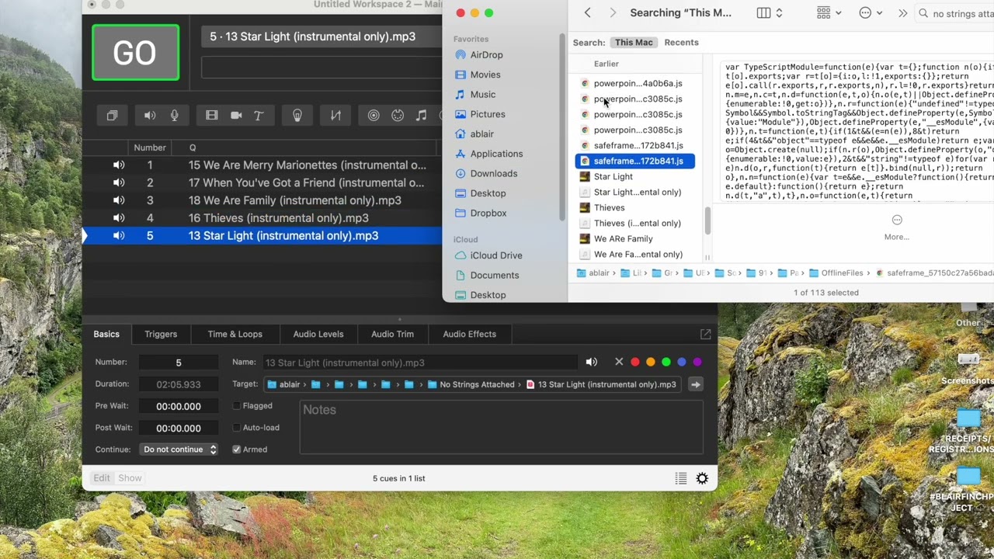
Task: Select the Basics tab
Action: pyautogui.click(x=106, y=334)
